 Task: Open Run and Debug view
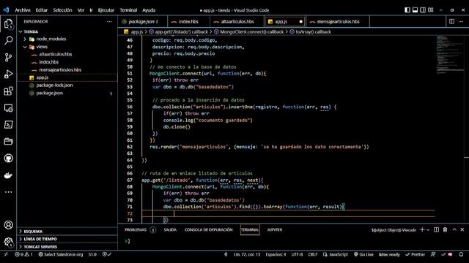(8, 74)
